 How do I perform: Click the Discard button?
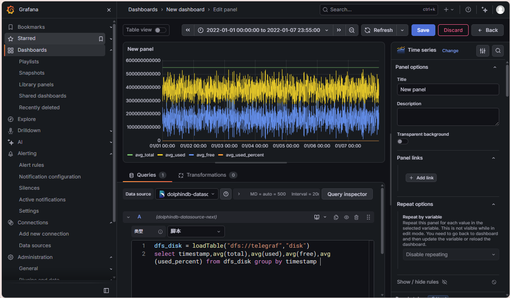click(453, 30)
